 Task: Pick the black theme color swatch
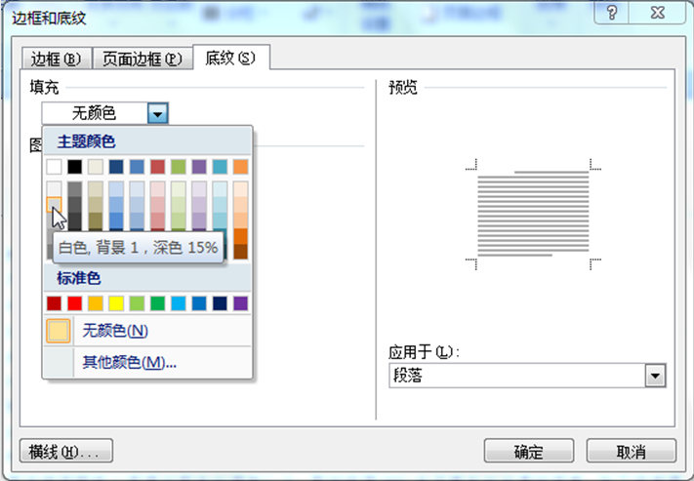click(75, 167)
